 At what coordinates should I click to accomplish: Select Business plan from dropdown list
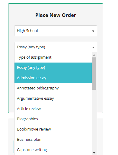coord(53,140)
